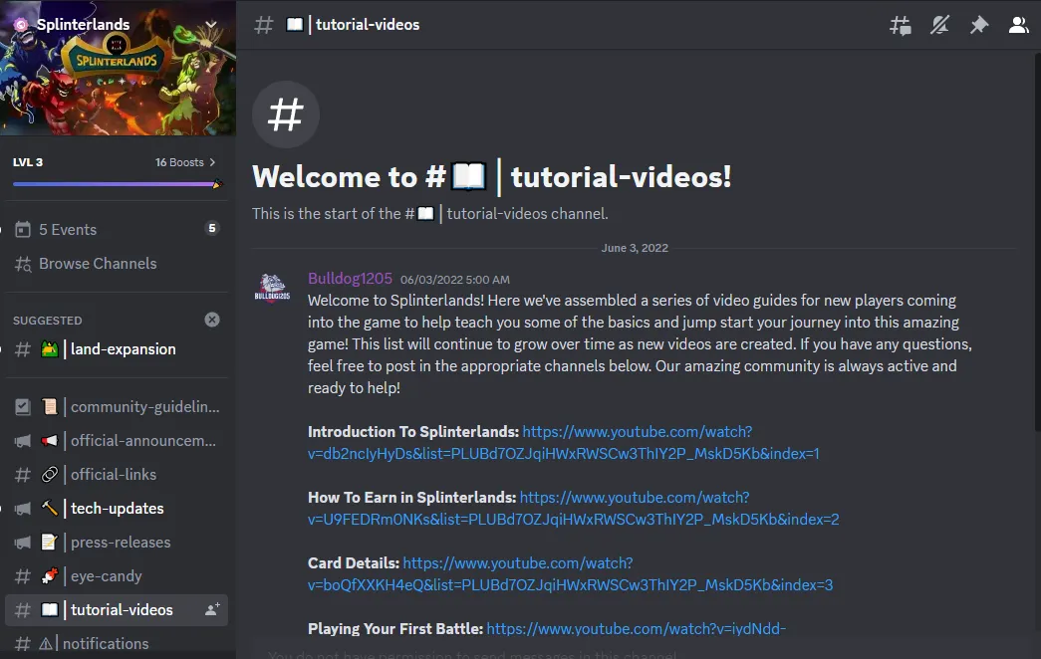The image size is (1041, 659).
Task: Open Playing Your First Battle link
Action: (x=636, y=628)
